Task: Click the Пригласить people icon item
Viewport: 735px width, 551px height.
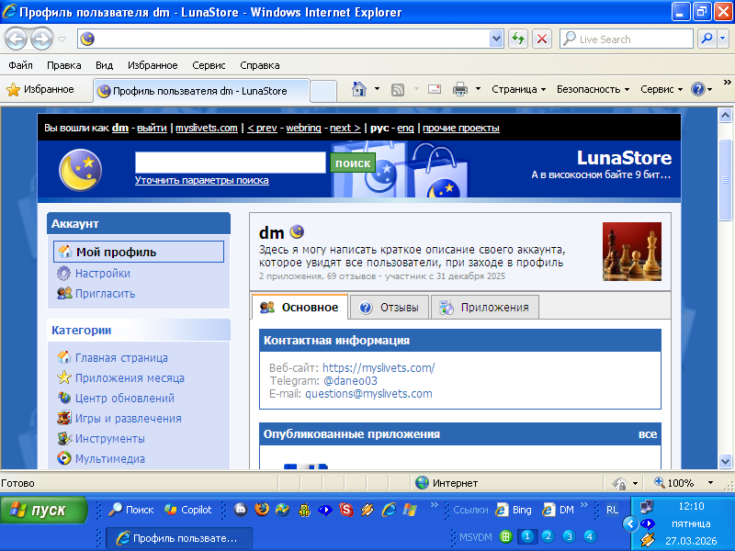Action: (96, 293)
